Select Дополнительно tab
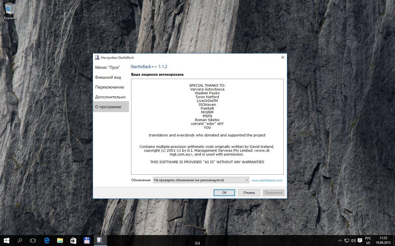This screenshot has height=246, width=395. click(111, 97)
